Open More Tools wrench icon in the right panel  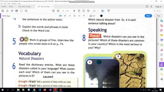pyautogui.click(x=161, y=79)
